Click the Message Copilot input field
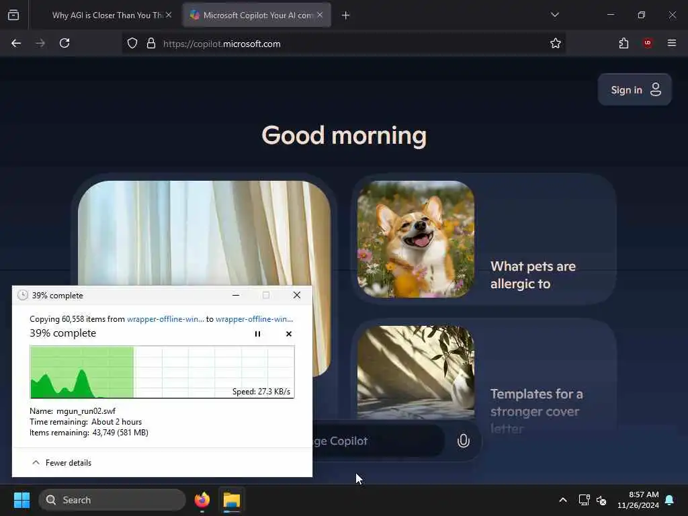 [x=378, y=441]
